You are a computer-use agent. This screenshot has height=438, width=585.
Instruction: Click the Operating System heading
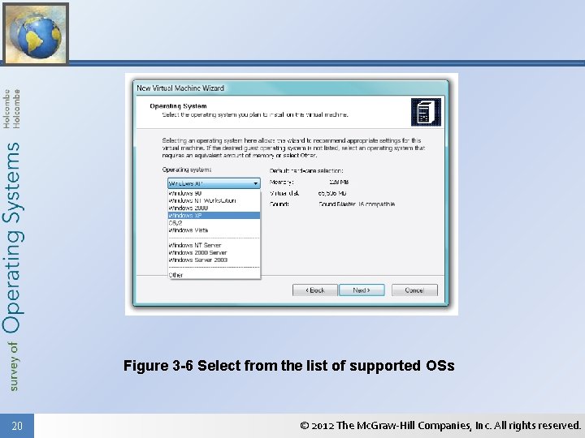click(x=178, y=106)
